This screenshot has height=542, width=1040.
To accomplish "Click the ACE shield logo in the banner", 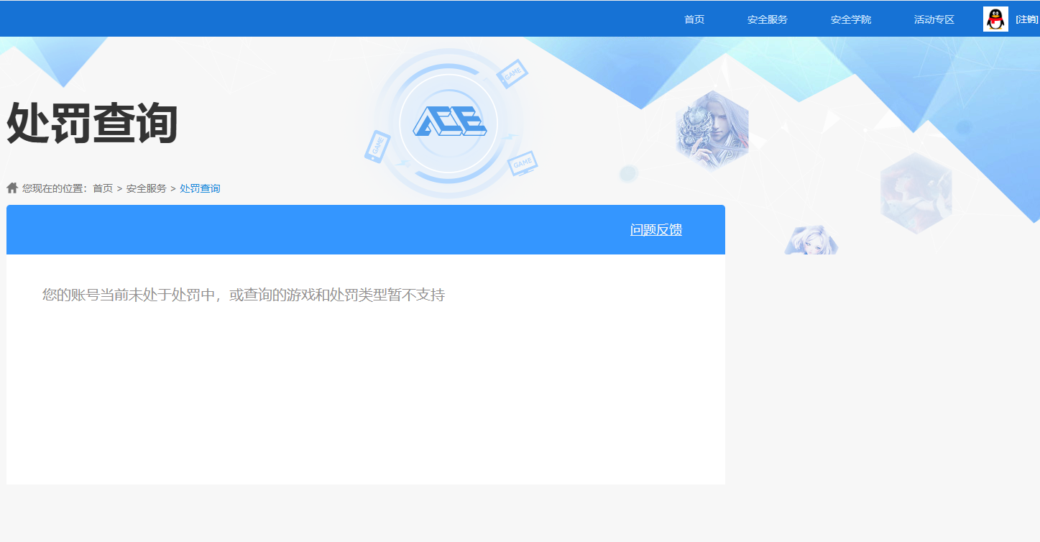I will point(448,122).
